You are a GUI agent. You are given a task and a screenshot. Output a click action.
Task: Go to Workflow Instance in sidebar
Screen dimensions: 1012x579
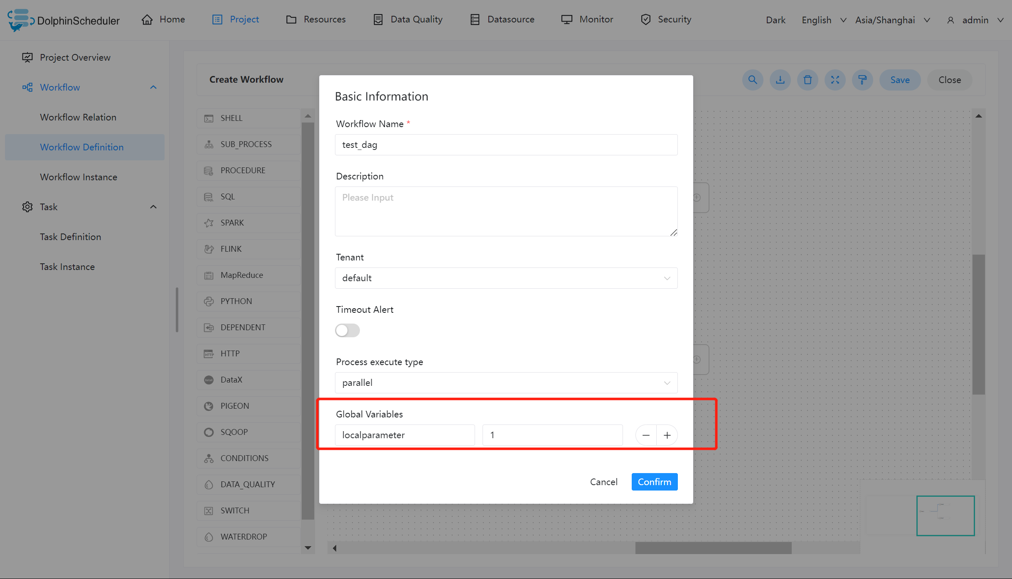click(79, 177)
